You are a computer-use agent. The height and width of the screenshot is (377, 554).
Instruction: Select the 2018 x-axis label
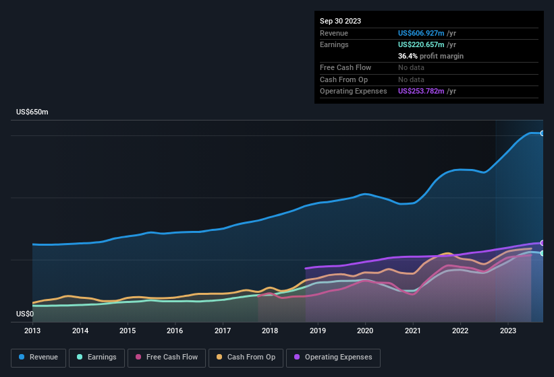[270, 331]
